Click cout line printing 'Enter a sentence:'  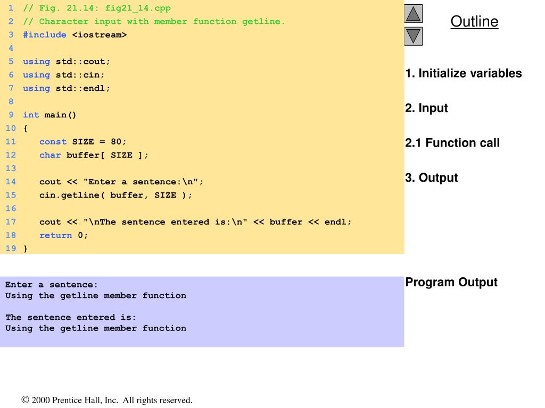pyautogui.click(x=121, y=182)
